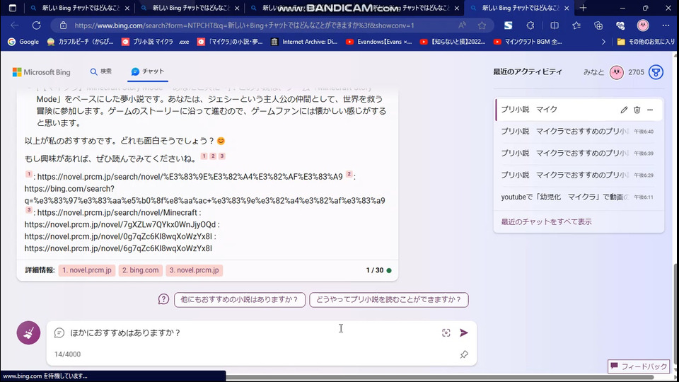
Task: Open the tab actions menu icon
Action: pos(13,8)
